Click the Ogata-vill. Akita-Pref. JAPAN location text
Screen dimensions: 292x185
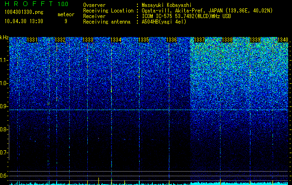tap(207, 11)
